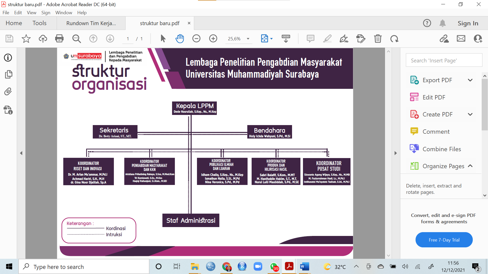This screenshot has height=274, width=488.
Task: Upload the file to the cloud
Action: (x=43, y=39)
